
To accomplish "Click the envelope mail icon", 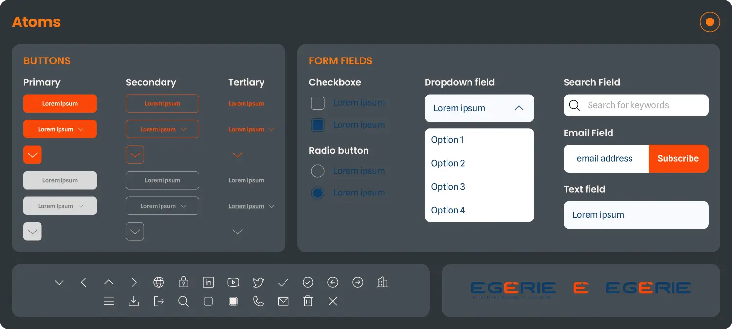I will coord(283,301).
